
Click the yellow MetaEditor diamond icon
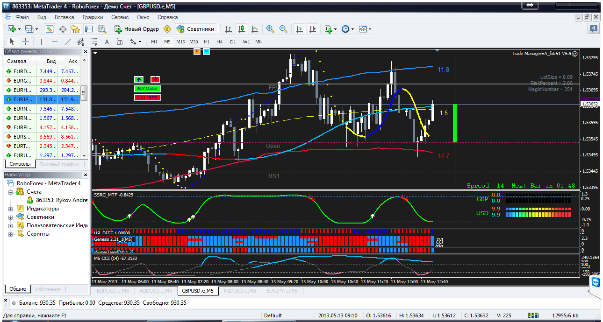167,29
